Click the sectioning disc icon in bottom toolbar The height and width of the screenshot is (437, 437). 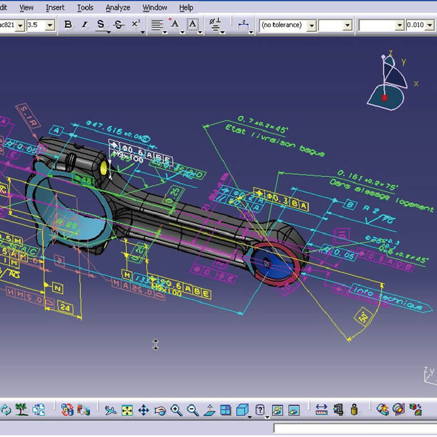point(398,410)
